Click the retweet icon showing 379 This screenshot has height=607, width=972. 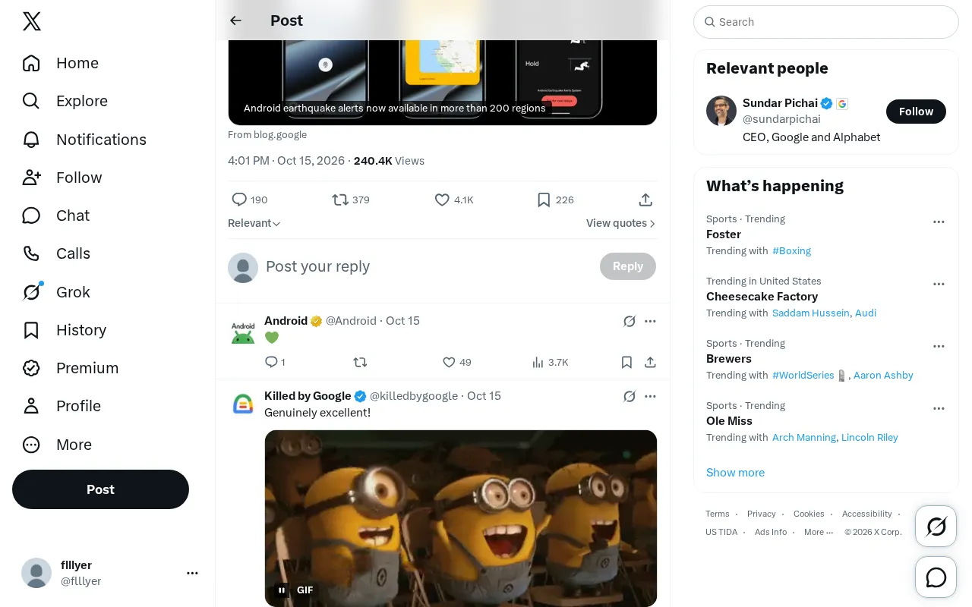340,200
